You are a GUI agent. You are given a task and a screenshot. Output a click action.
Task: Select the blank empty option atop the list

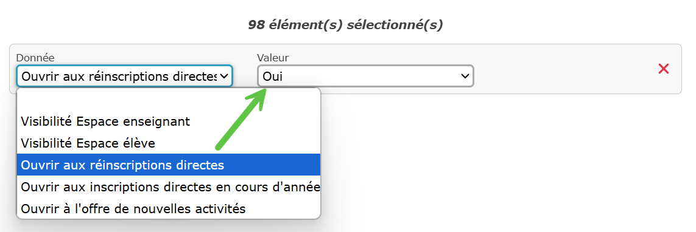[x=168, y=100]
